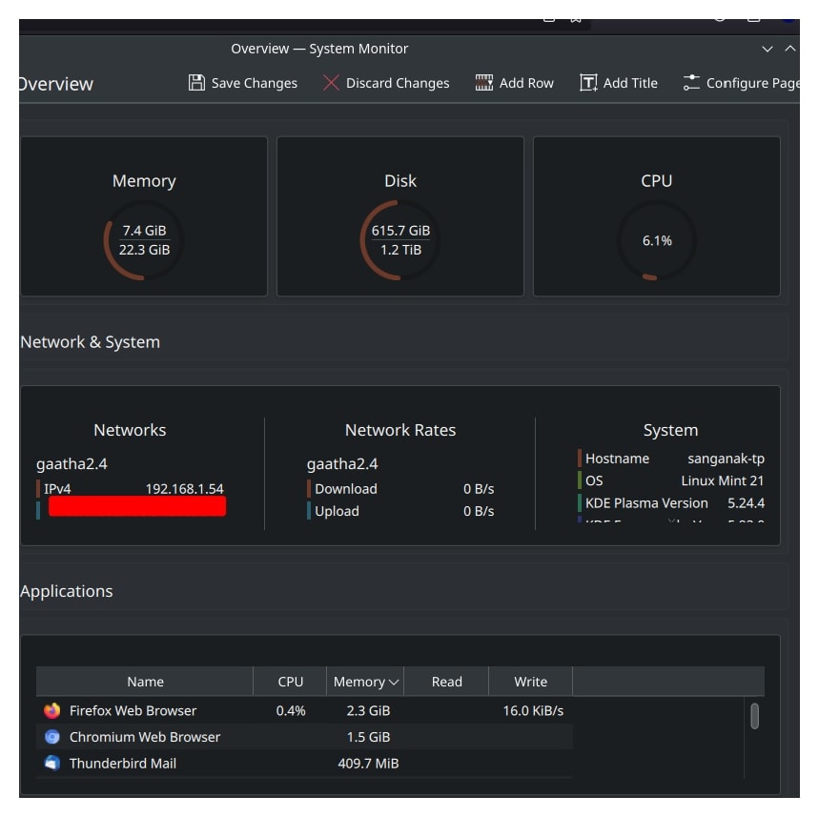Select the Thunderbird Mail row name
Image resolution: width=819 pixels, height=817 pixels.
tap(123, 764)
